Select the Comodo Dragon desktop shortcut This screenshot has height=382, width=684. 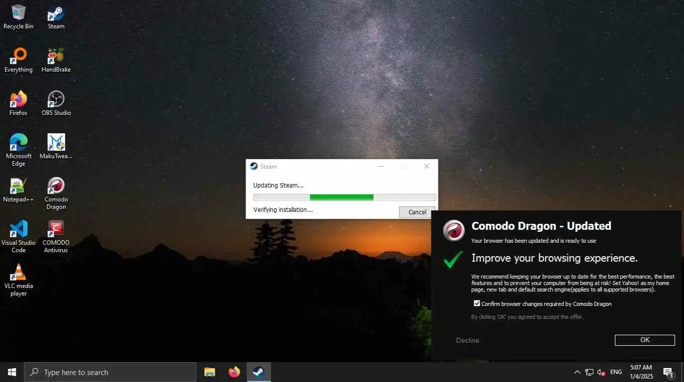(x=56, y=193)
